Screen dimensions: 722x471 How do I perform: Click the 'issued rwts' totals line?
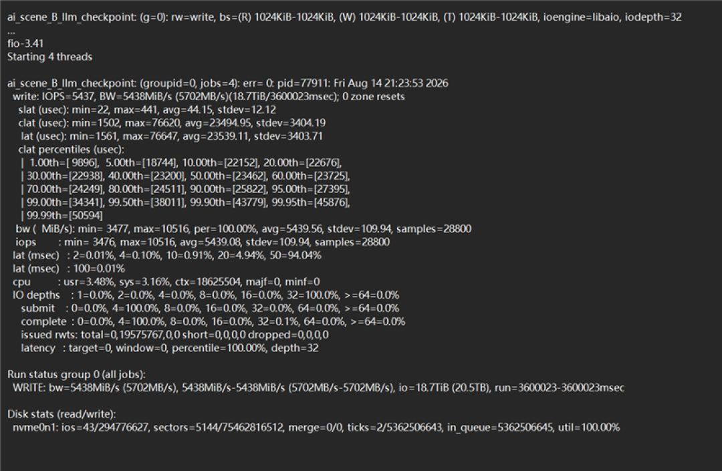coord(174,335)
